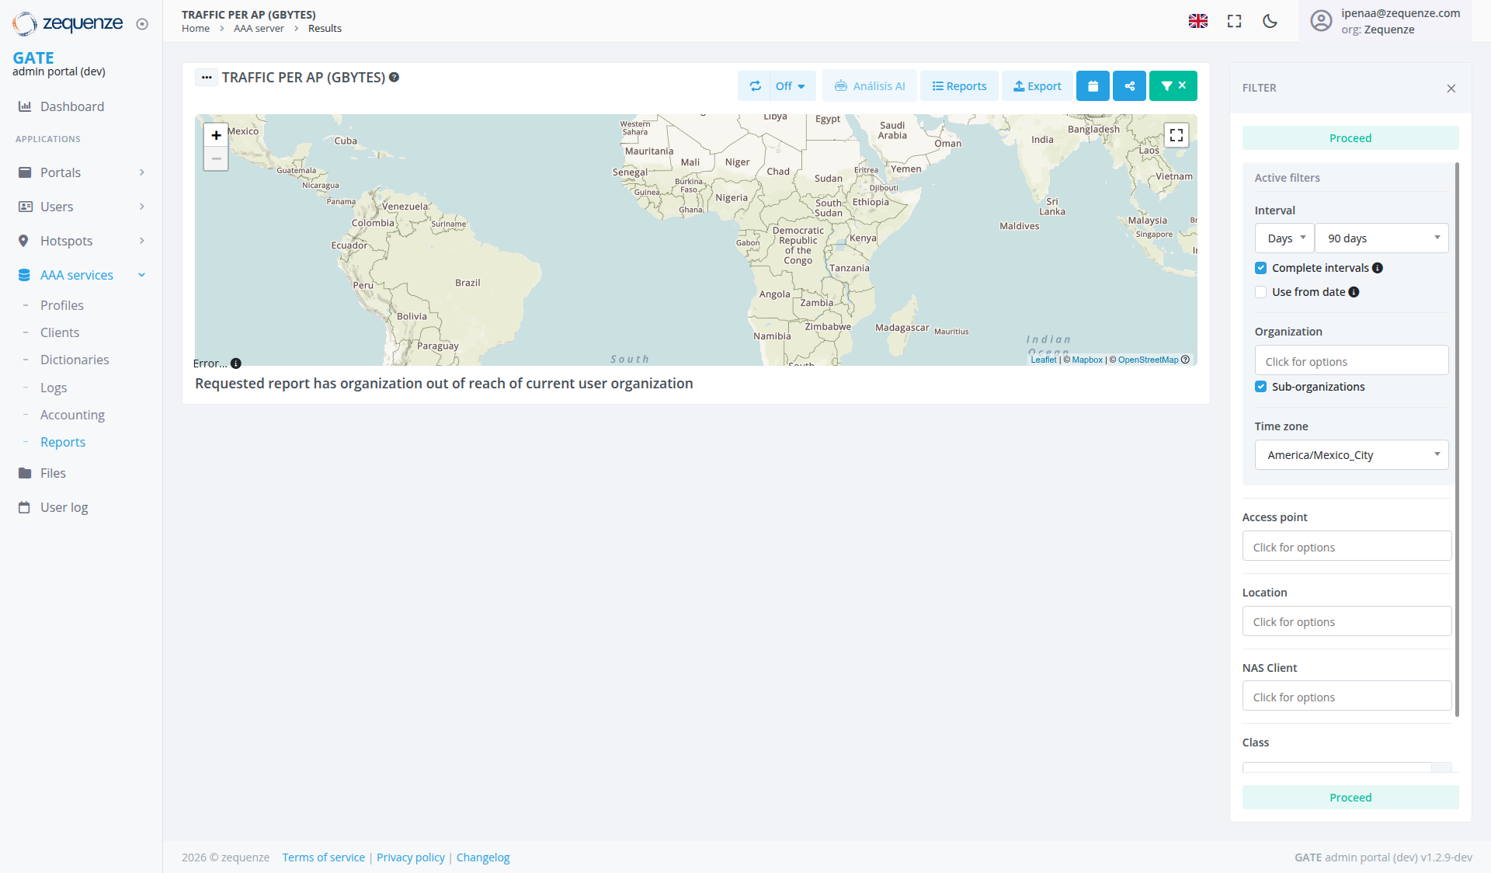This screenshot has height=873, width=1491.
Task: Share the report using the share icon
Action: click(x=1129, y=85)
